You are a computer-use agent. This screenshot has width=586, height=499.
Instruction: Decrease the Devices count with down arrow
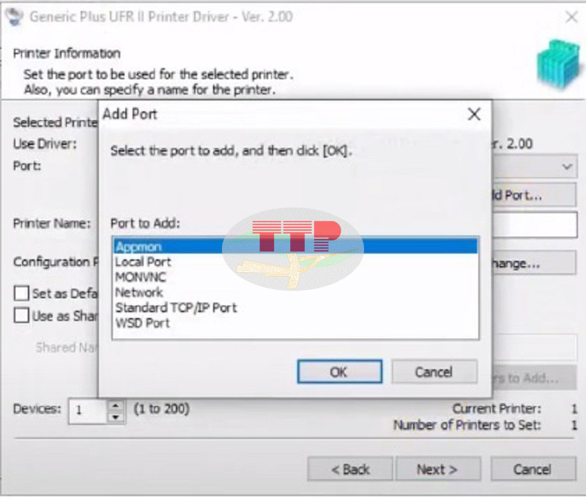116,417
